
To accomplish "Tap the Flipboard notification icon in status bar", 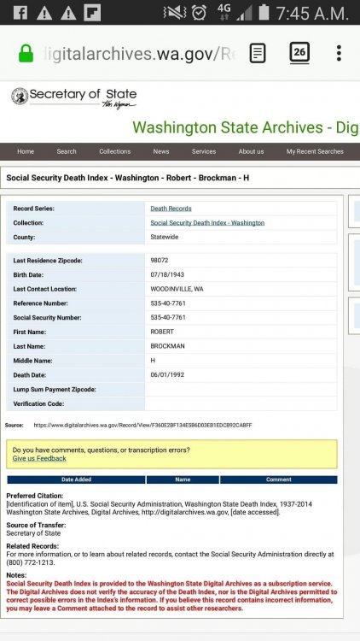I will click(92, 13).
